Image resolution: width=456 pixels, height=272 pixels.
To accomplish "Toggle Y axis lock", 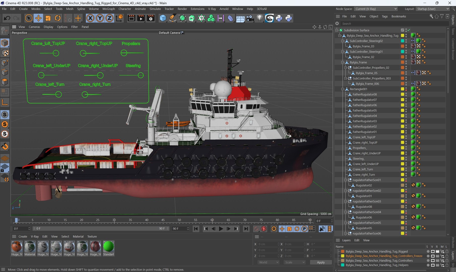I will tap(100, 18).
